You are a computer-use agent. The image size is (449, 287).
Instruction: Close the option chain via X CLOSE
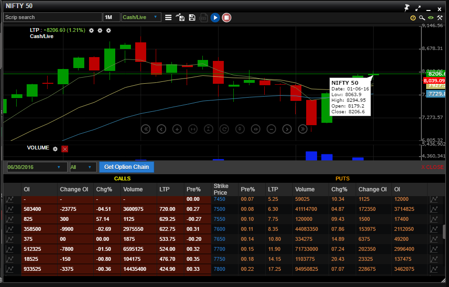pos(432,167)
